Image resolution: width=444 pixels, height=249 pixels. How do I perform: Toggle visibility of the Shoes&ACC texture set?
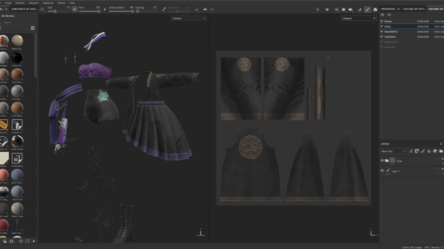[382, 31]
